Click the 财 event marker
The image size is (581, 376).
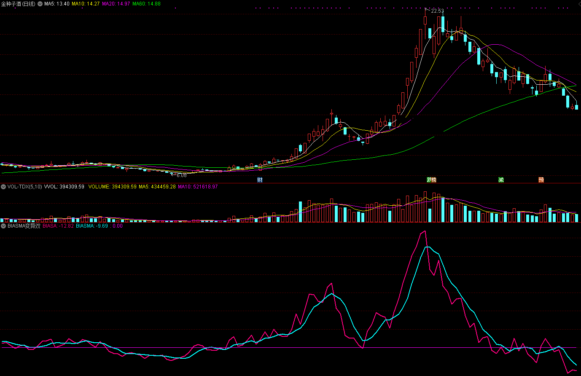point(260,180)
